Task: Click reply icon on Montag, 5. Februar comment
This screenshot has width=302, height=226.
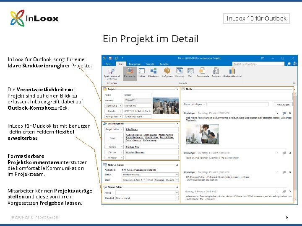Action: pos(284,191)
